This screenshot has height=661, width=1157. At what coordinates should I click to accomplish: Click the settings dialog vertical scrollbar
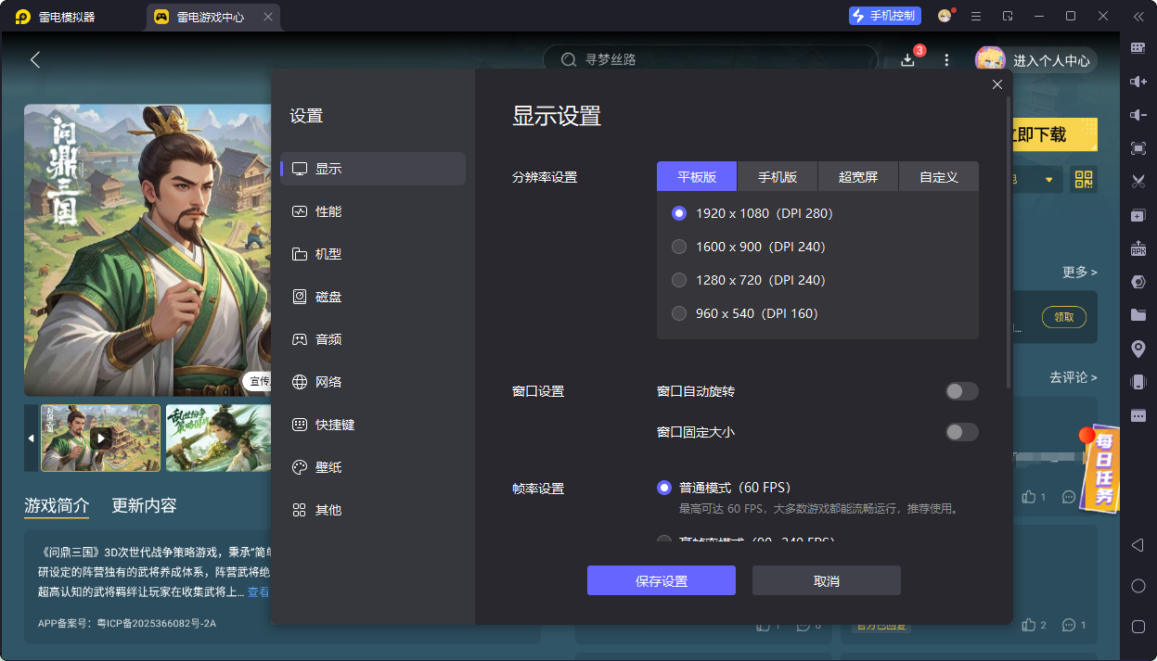[1009, 241]
